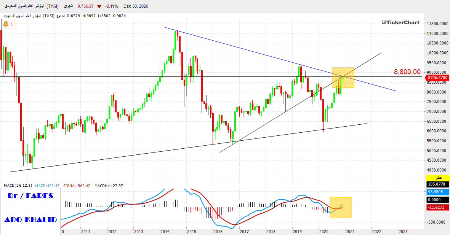Image resolution: width=450 pixels, height=235 pixels.
Task: Select the yellow highlight box on MACD panel
Action: coord(341,208)
